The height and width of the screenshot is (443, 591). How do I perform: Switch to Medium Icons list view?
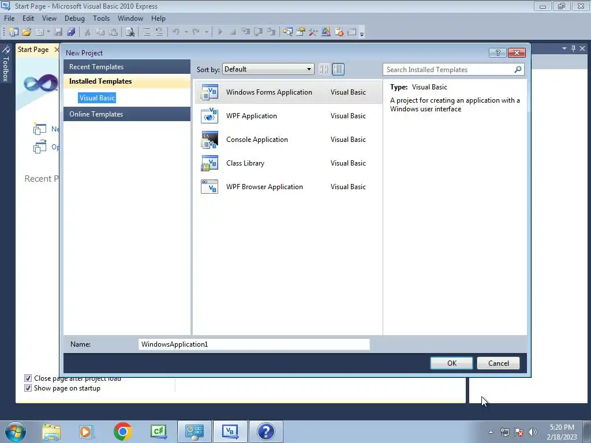338,69
